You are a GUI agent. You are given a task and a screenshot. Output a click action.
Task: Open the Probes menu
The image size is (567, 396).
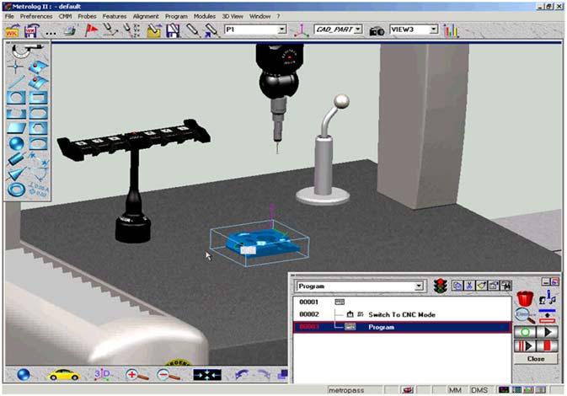point(87,16)
